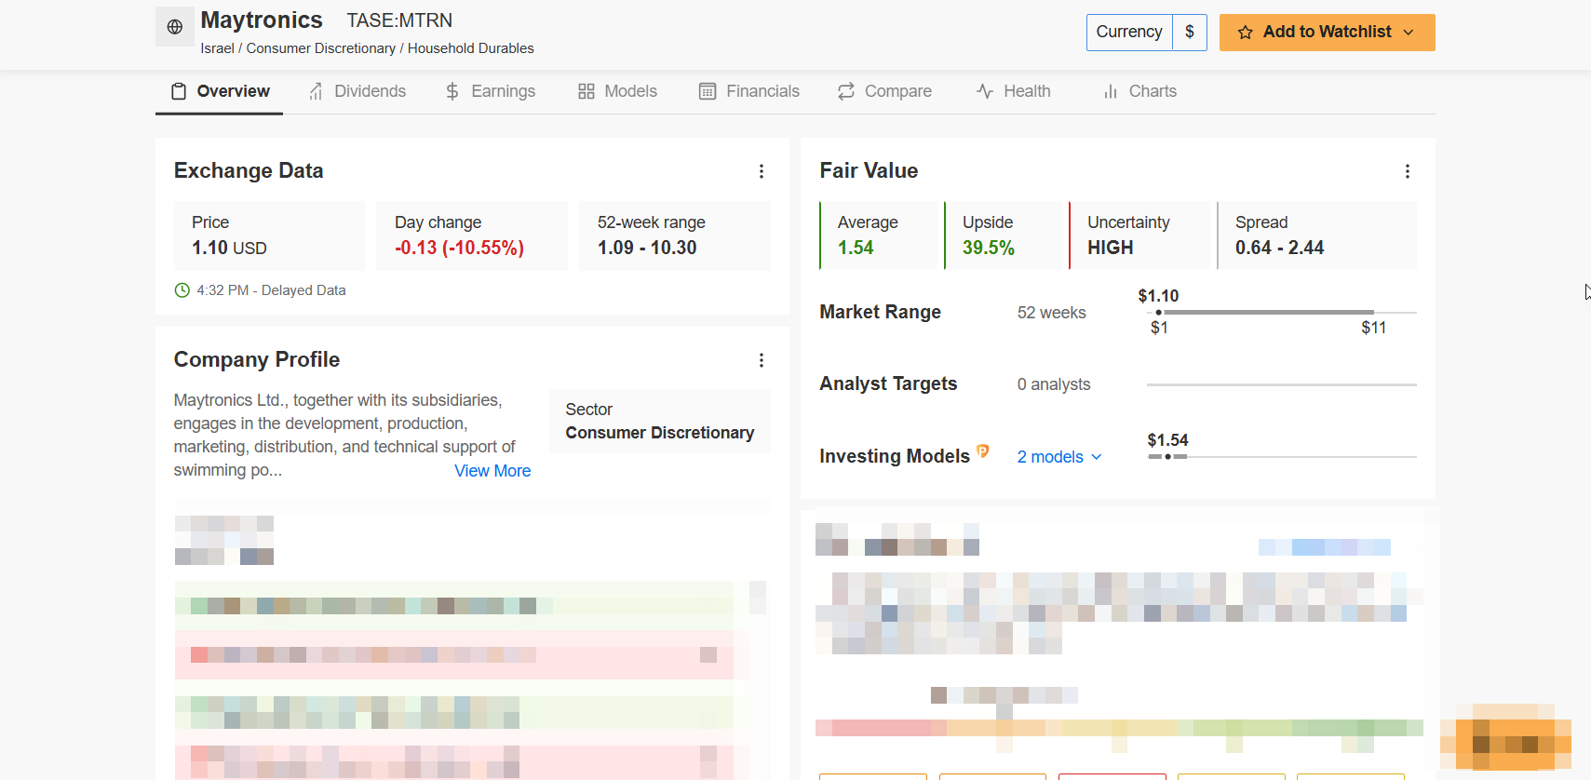Click the Price 1.10 USD card

coord(269,235)
